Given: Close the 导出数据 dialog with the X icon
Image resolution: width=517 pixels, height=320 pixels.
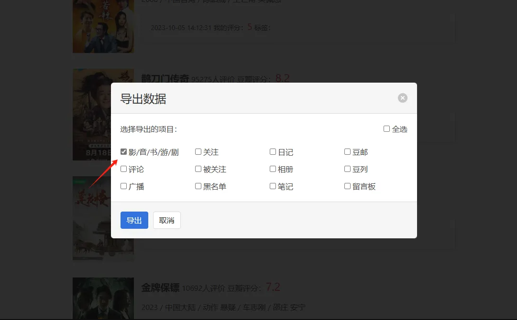Looking at the screenshot, I should 403,98.
